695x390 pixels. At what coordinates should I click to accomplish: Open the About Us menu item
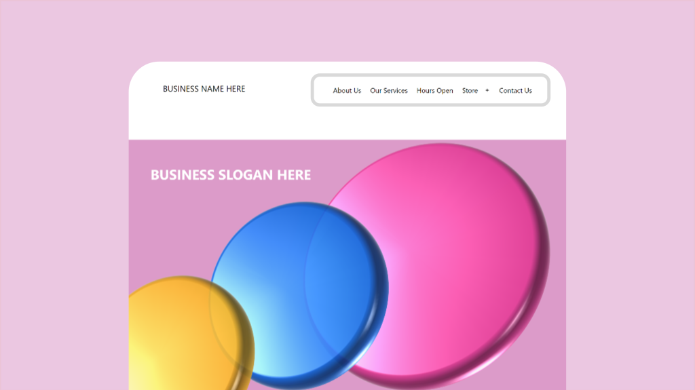click(x=347, y=90)
